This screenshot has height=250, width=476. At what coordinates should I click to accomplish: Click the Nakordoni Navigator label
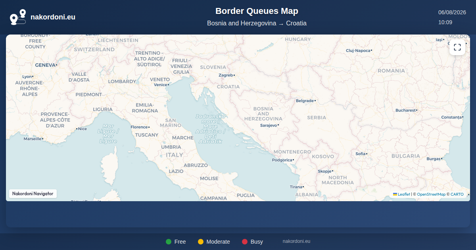[x=33, y=194]
